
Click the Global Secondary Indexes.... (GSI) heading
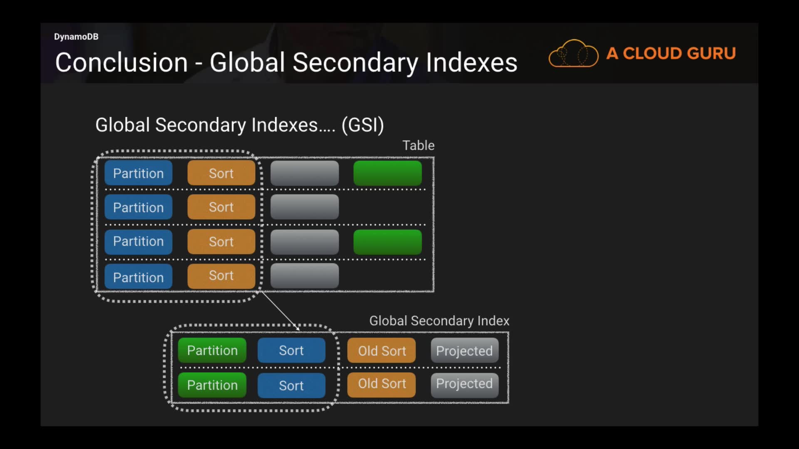[239, 125]
